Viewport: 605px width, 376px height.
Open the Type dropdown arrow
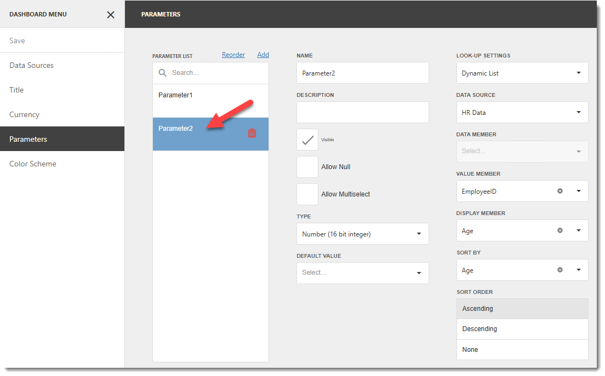coord(420,234)
